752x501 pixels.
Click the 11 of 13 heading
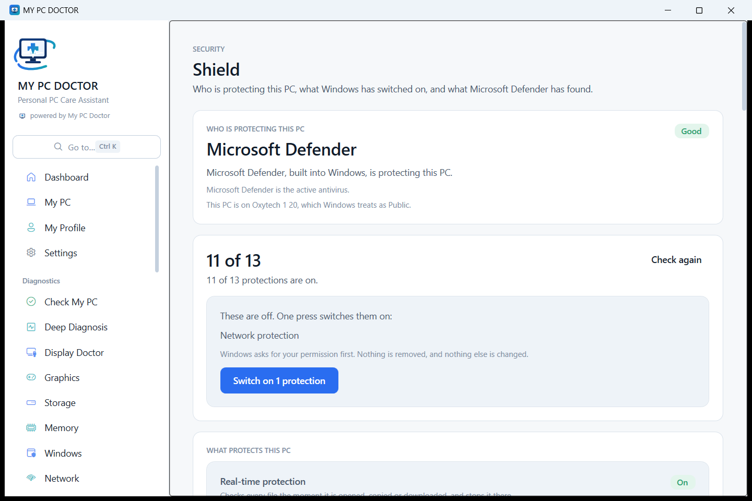tap(233, 260)
